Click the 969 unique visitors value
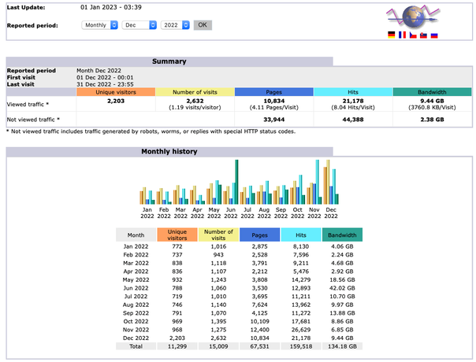This screenshot has height=362, width=476. (x=177, y=321)
